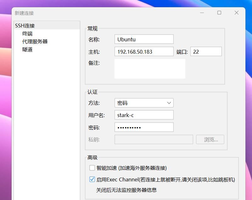Click the 主机 field with 192.168.50.183
This screenshot has width=252, height=200.
pos(144,51)
